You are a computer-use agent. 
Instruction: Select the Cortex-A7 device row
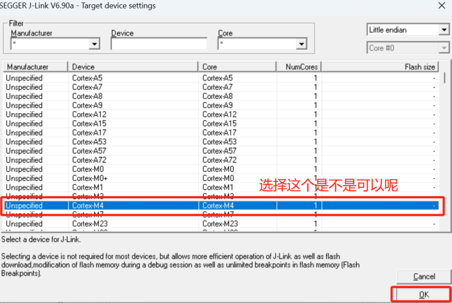[221, 87]
